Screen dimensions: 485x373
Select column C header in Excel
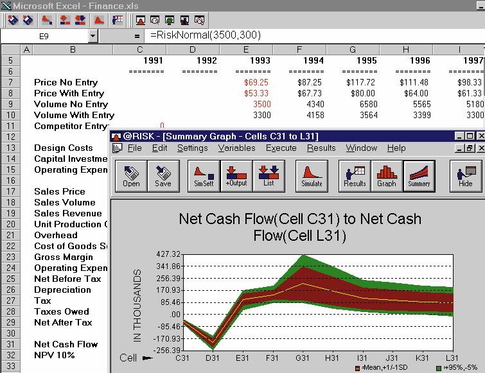coord(140,49)
